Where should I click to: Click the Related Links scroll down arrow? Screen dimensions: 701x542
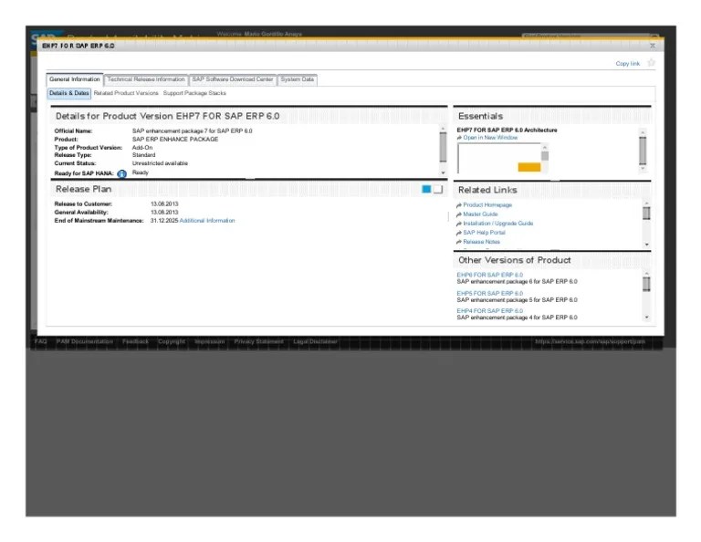coord(646,245)
